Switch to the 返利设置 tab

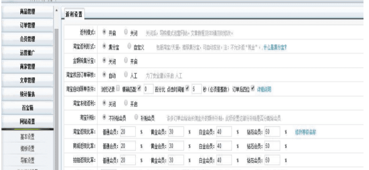pyautogui.click(x=74, y=14)
